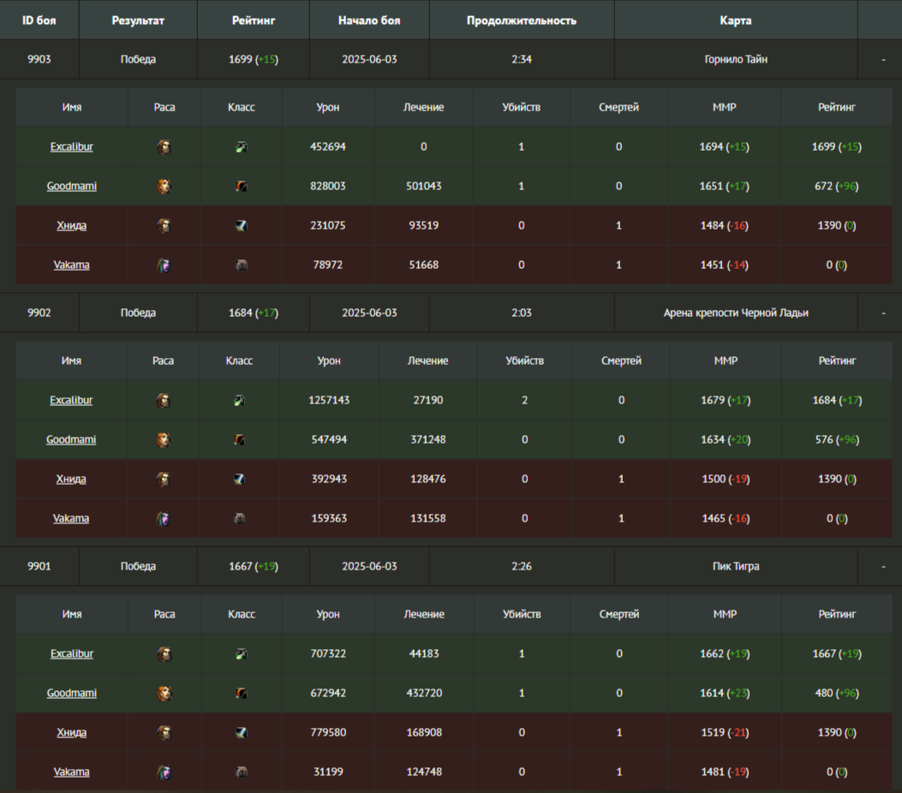Image resolution: width=902 pixels, height=793 pixels.
Task: Click the Продолжительность column header
Action: tap(521, 21)
